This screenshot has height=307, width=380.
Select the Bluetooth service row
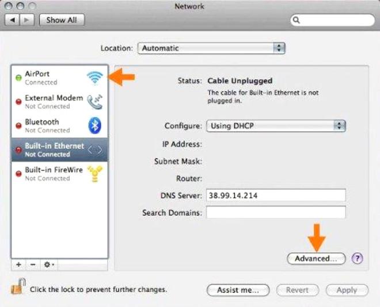pyautogui.click(x=59, y=126)
